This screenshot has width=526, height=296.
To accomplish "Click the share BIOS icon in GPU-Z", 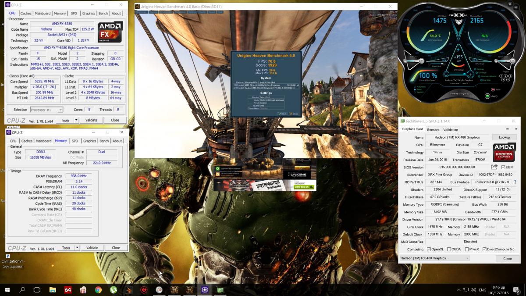I will coord(494,167).
